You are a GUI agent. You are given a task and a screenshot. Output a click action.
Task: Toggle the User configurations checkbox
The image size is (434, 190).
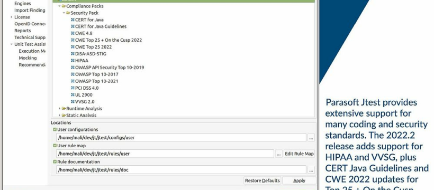tap(55, 129)
